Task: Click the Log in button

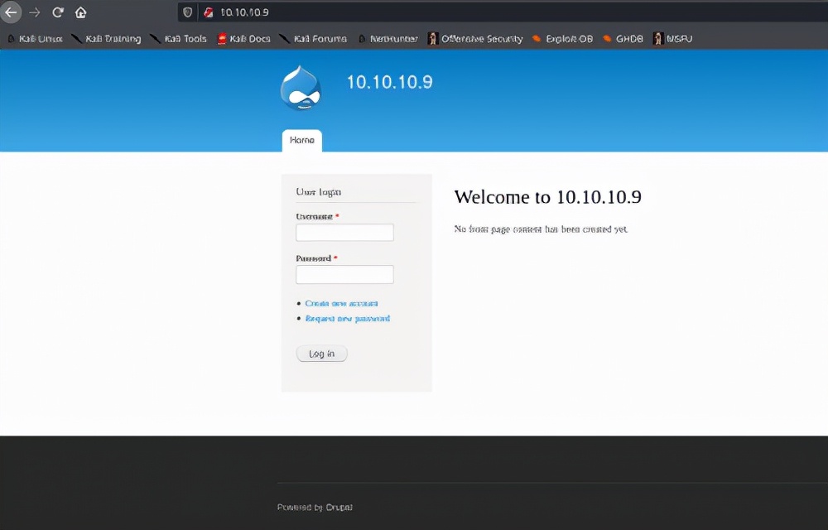Action: pos(321,354)
